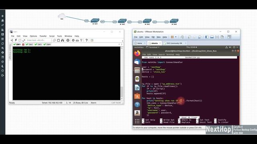Close the SW1 tab with red X
This screenshot has width=257, height=144.
(x=23, y=44)
